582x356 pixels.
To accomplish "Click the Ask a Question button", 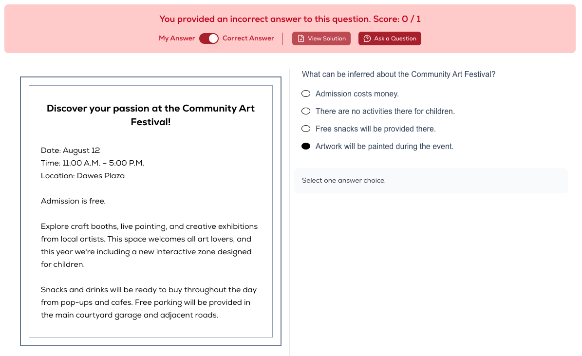I will point(390,38).
